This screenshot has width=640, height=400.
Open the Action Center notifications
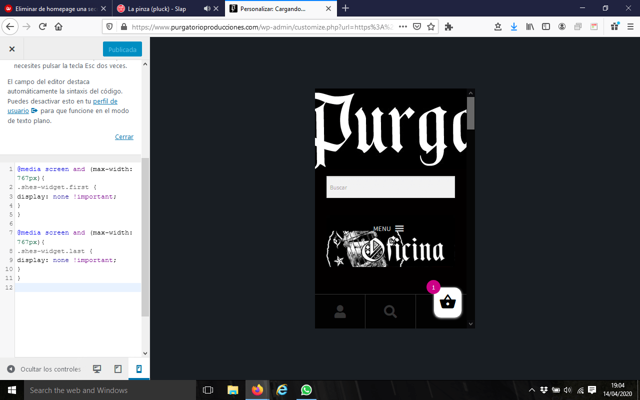coord(592,390)
